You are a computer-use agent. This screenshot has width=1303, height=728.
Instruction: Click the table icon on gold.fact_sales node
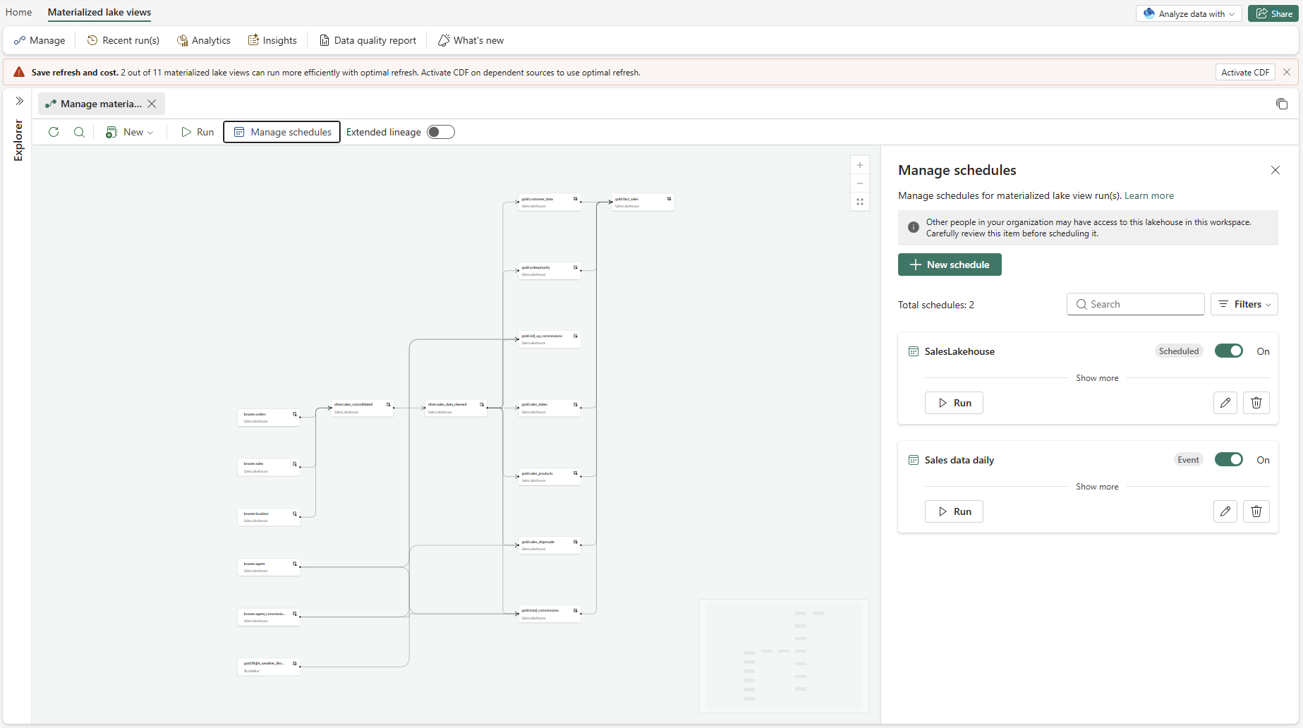[x=669, y=199]
